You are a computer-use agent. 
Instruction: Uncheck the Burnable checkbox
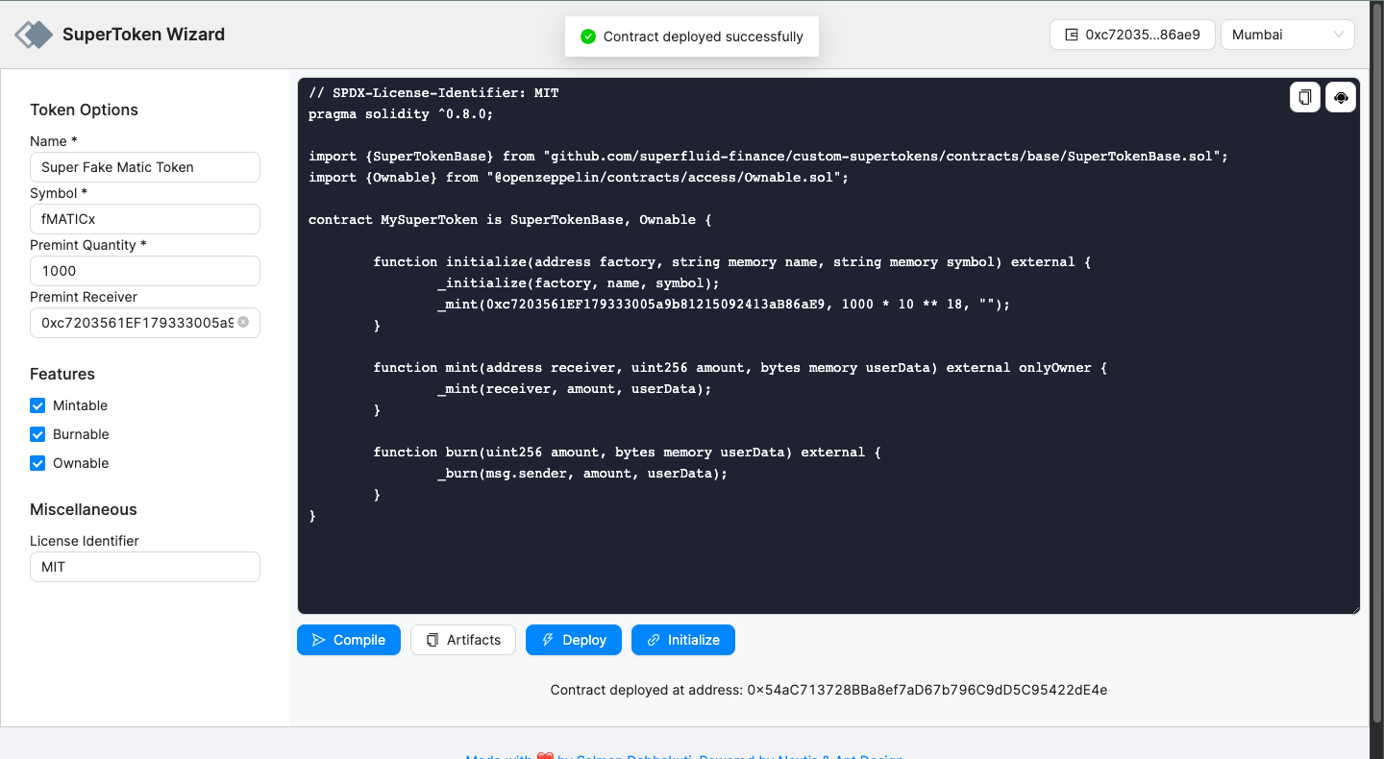[x=37, y=434]
